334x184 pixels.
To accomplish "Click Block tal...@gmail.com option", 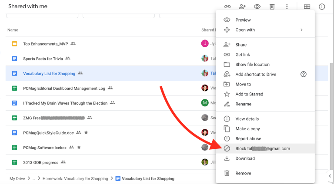I will click(x=265, y=148).
